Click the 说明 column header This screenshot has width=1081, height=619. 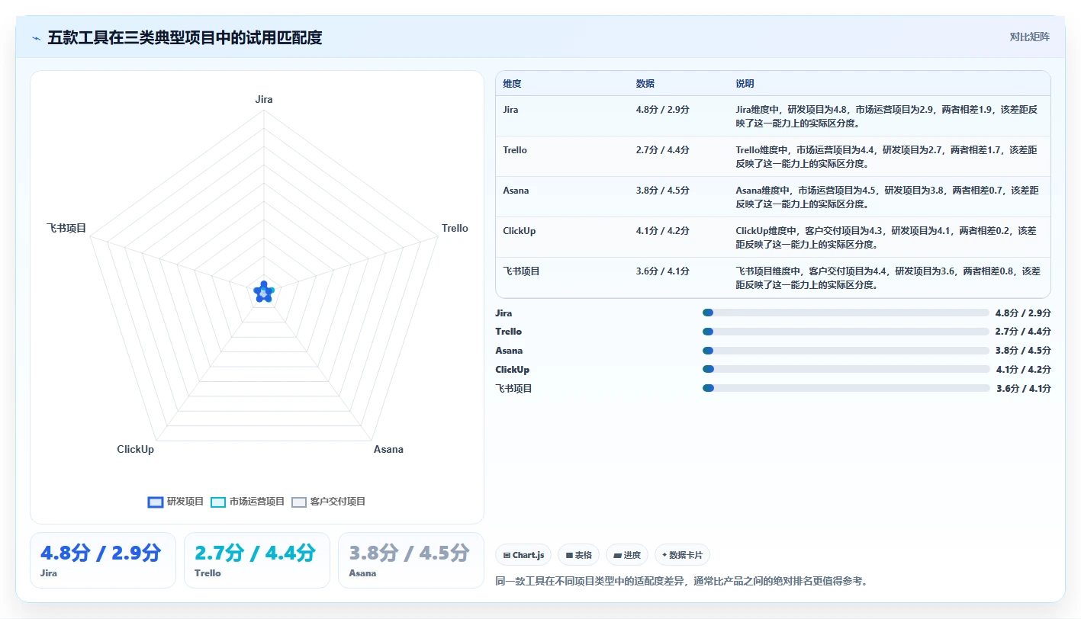click(x=745, y=84)
